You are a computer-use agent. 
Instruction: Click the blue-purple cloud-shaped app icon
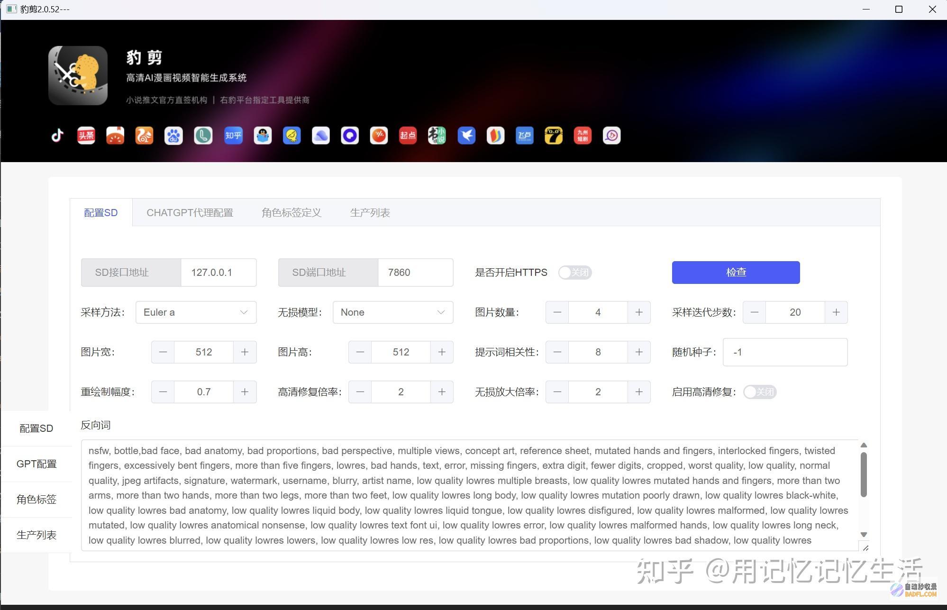321,136
